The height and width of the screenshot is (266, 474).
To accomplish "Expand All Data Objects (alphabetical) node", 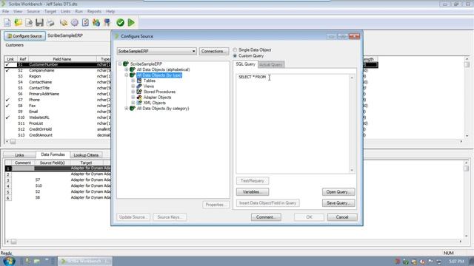I will (127, 69).
